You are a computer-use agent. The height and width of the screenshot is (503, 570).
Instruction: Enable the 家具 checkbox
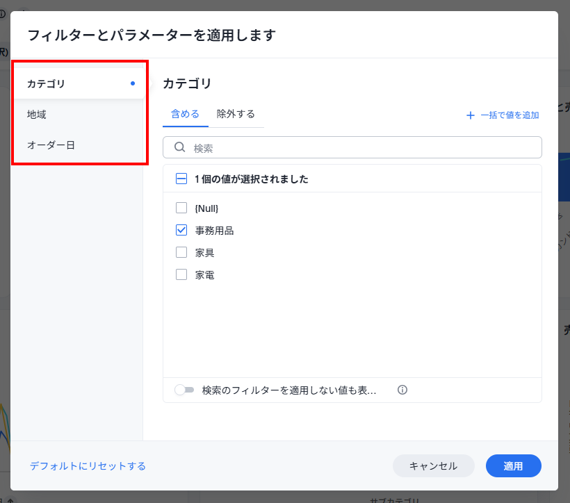click(181, 252)
